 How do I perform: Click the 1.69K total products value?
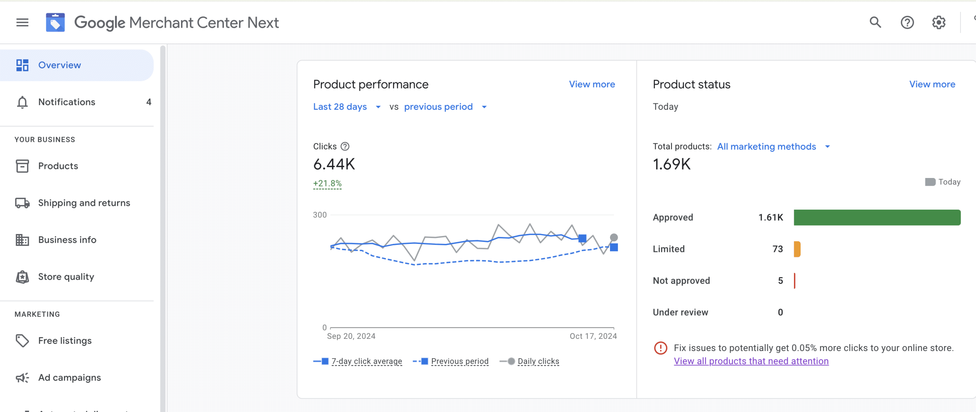click(x=672, y=164)
